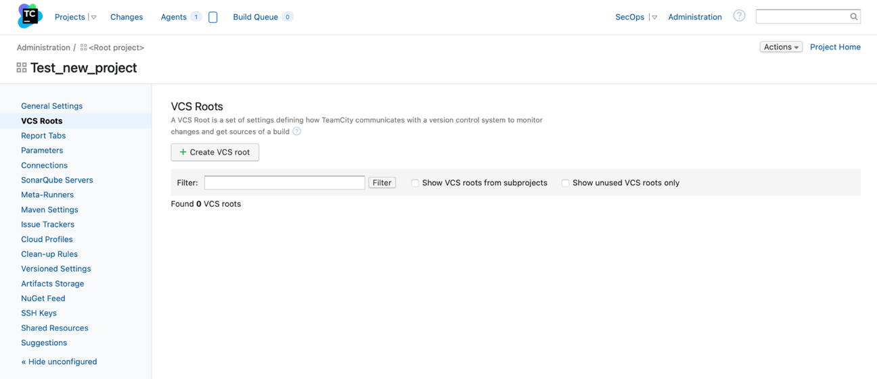Image resolution: width=877 pixels, height=379 pixels.
Task: Open the Administration breadcrumb link
Action: (x=43, y=47)
